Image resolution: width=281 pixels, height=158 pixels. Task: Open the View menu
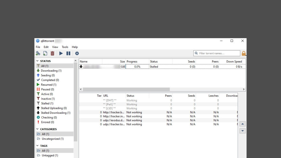(55, 47)
